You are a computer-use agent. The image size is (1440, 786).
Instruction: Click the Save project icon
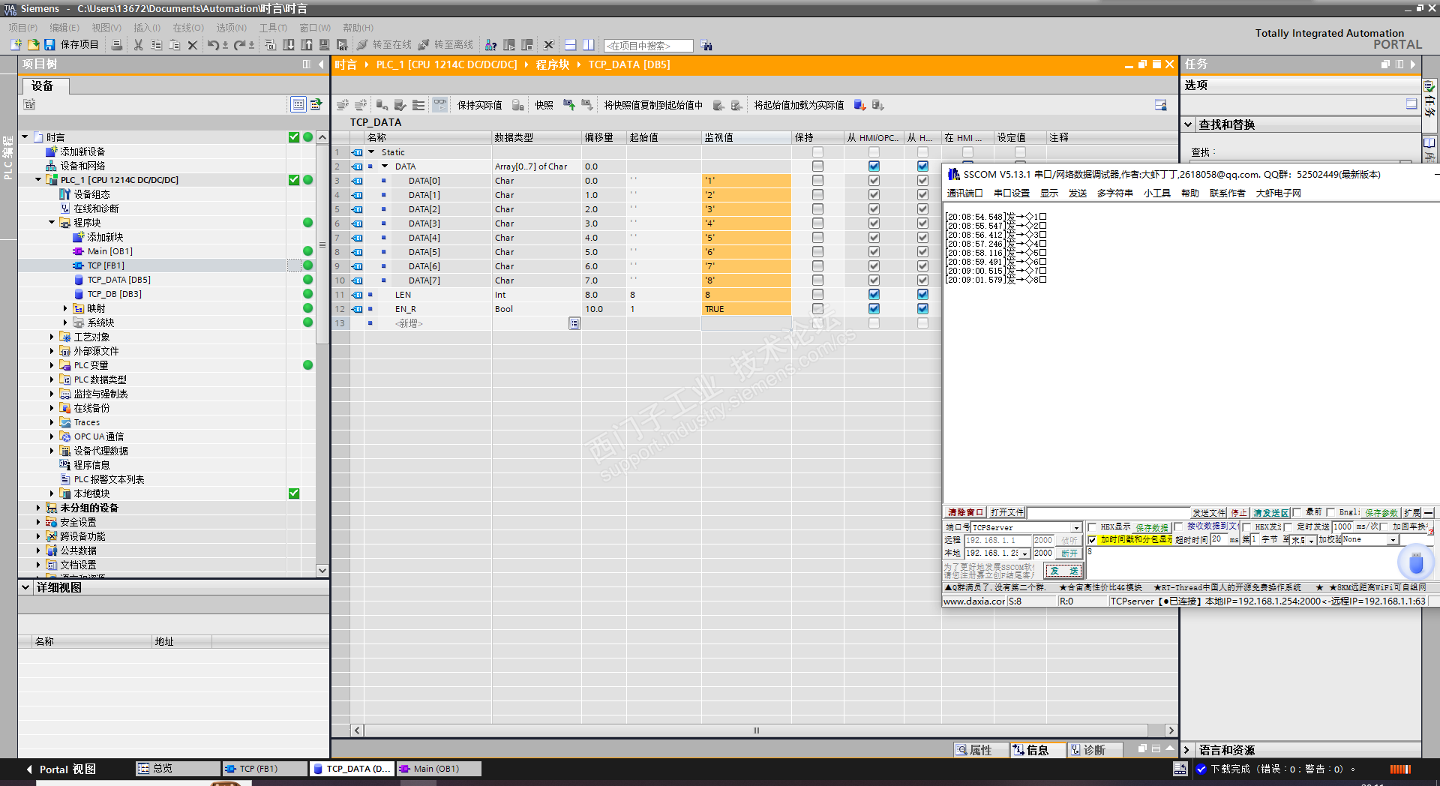pyautogui.click(x=49, y=45)
